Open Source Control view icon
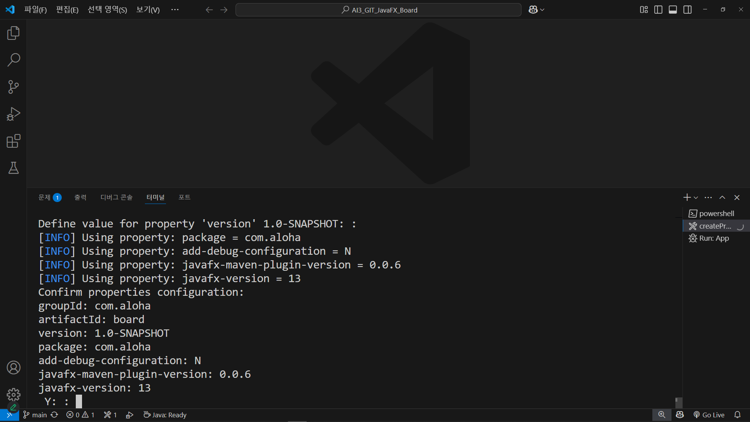Screen dimensions: 750x422 tap(13, 87)
